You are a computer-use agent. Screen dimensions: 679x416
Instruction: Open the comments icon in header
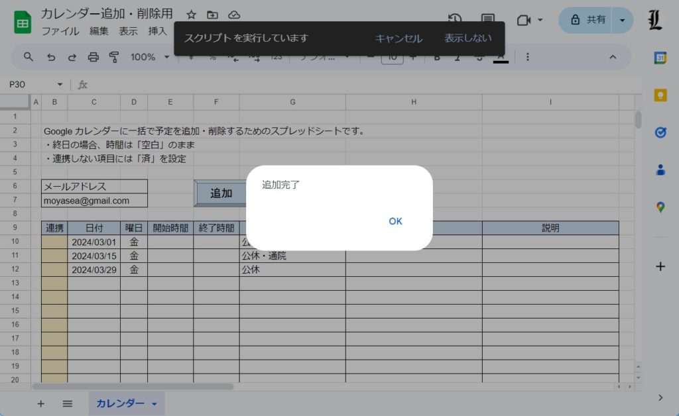click(x=488, y=20)
